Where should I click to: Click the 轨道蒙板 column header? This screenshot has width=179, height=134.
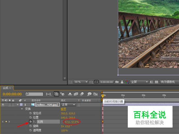click(86, 100)
